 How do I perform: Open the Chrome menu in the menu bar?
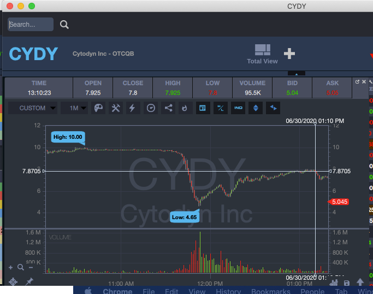[117, 291]
